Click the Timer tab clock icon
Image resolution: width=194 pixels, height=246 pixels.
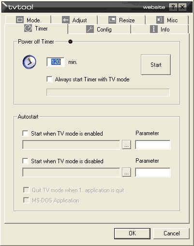click(28, 28)
